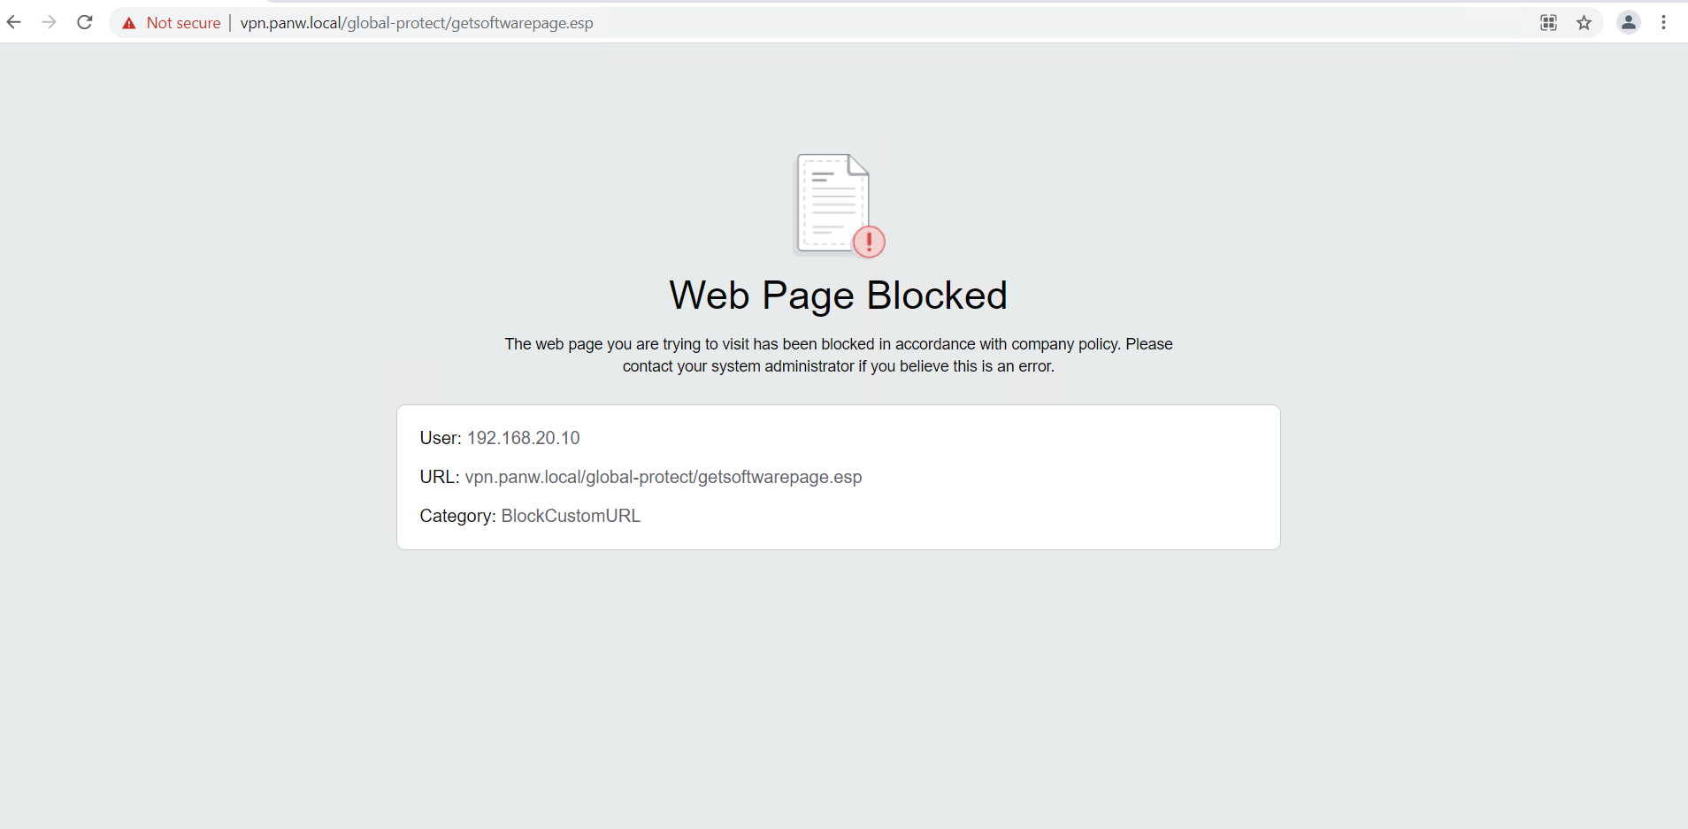The height and width of the screenshot is (829, 1688).
Task: Bookmark the page with the star icon
Action: [x=1584, y=22]
